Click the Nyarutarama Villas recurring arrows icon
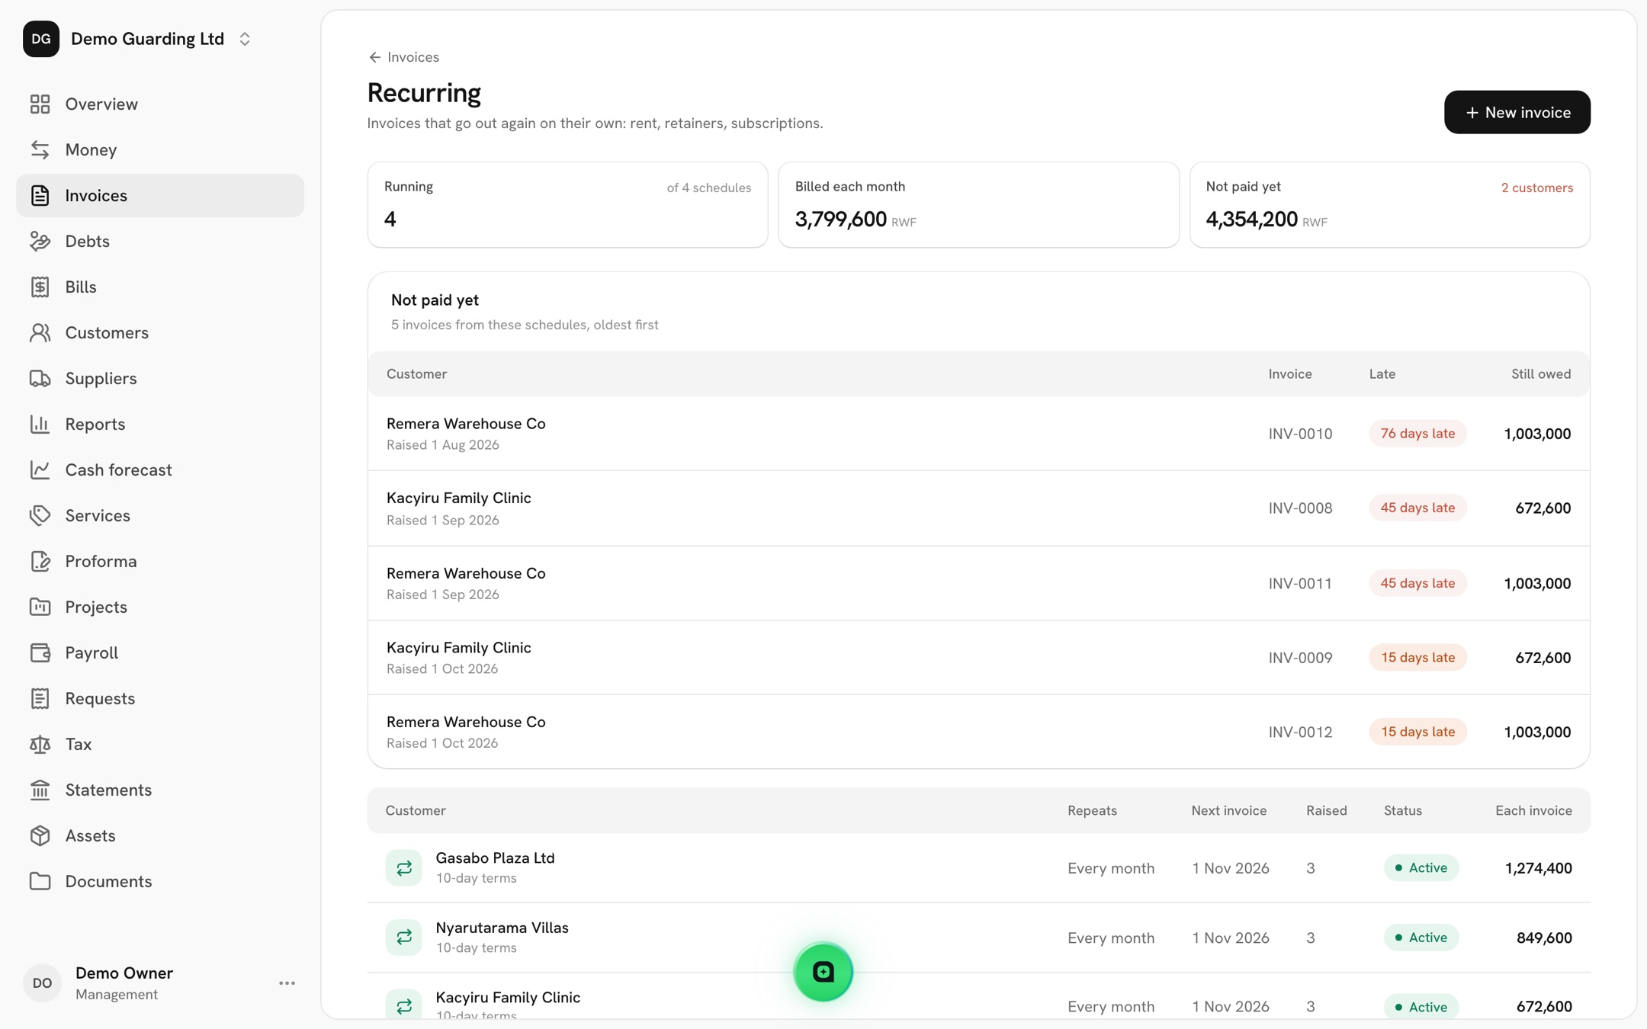The height and width of the screenshot is (1029, 1647). (x=403, y=937)
